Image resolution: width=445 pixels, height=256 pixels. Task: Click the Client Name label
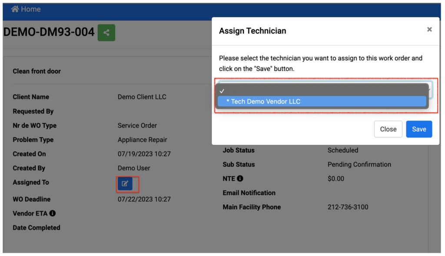point(31,97)
